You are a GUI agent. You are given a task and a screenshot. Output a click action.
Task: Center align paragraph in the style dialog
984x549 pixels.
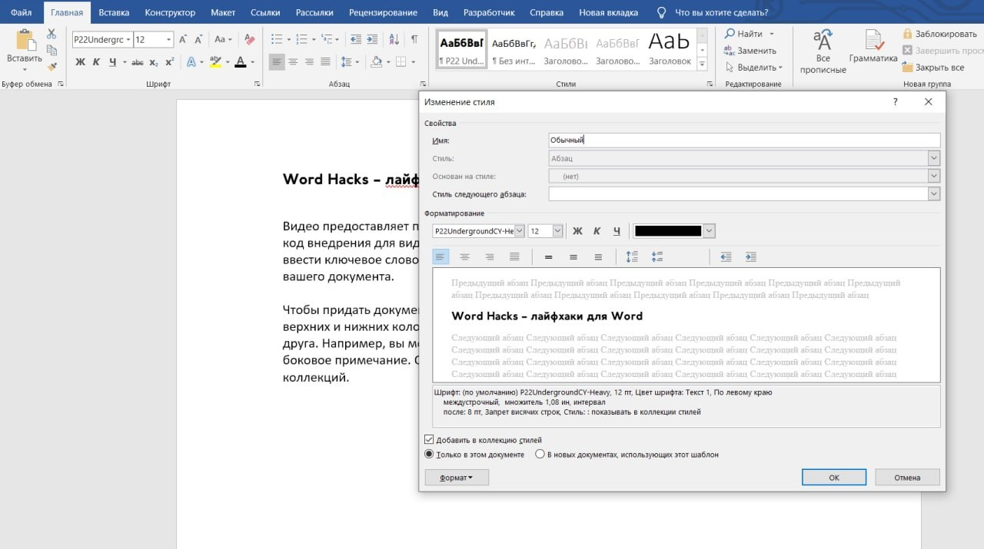point(464,257)
